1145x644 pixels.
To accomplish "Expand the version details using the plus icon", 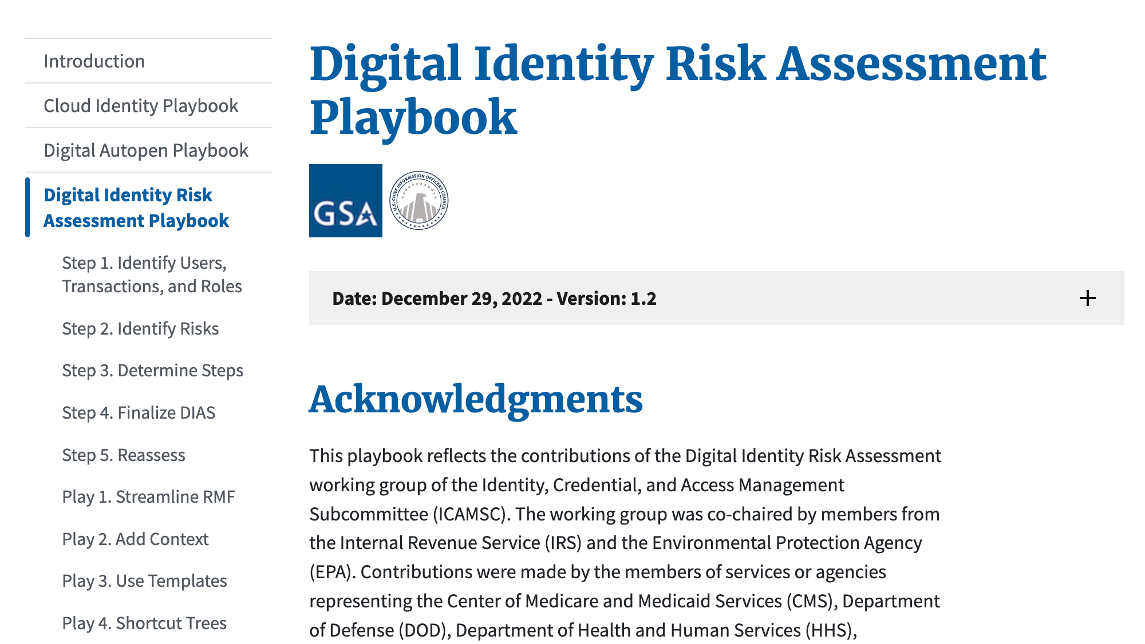I will (1087, 298).
